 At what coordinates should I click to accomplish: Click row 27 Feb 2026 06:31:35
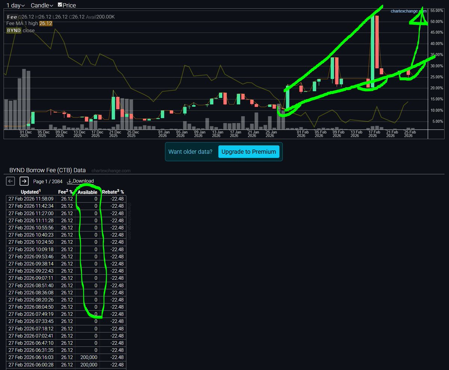[66, 350]
